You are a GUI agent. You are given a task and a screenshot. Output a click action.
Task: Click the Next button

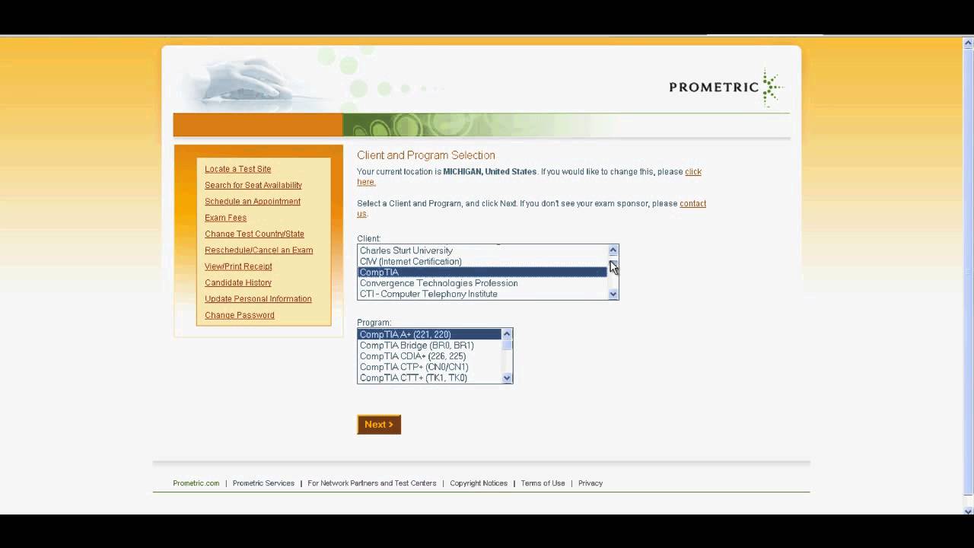tap(379, 425)
